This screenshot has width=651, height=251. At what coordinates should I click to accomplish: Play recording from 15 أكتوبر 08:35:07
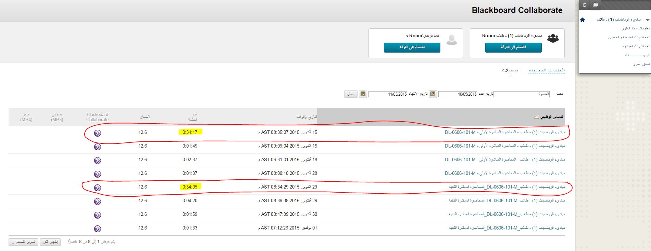[x=98, y=133]
